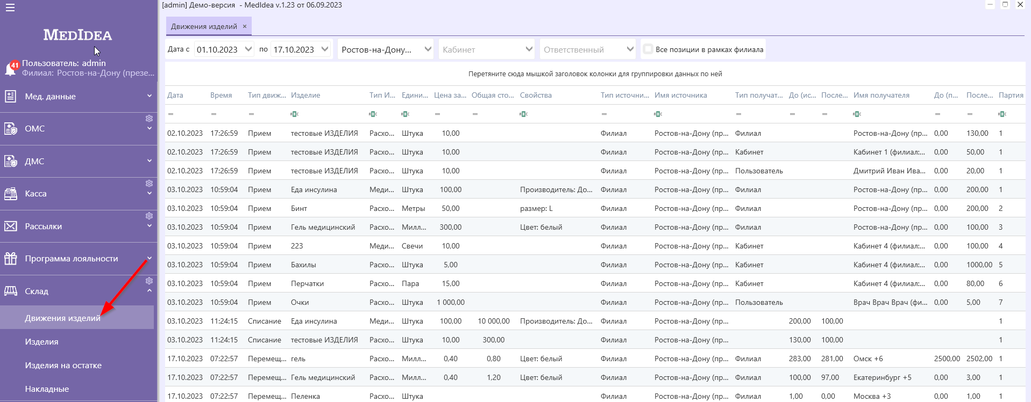The width and height of the screenshot is (1031, 402).
Task: Select Движения изделий in sidebar
Action: point(77,318)
